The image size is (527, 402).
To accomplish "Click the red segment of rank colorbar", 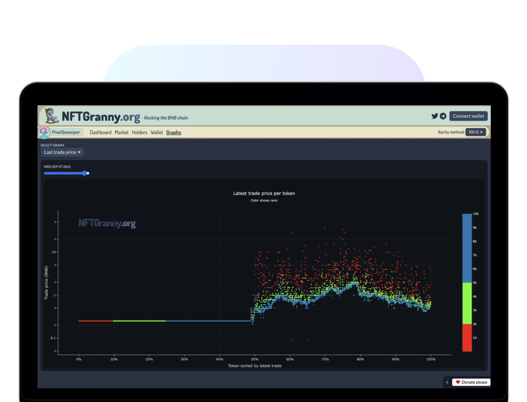I will (467, 337).
